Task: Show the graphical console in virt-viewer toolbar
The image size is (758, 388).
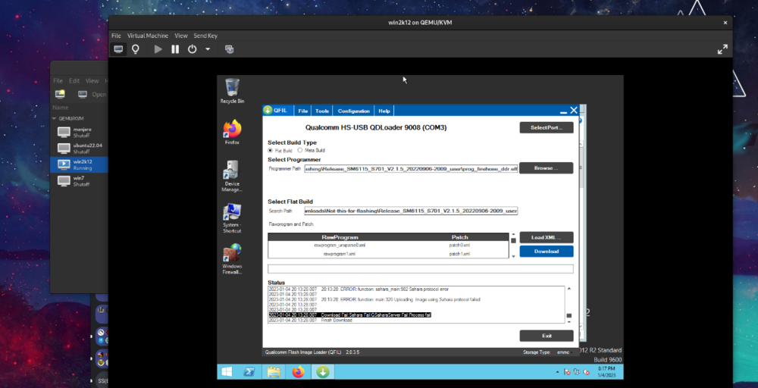Action: pos(118,48)
